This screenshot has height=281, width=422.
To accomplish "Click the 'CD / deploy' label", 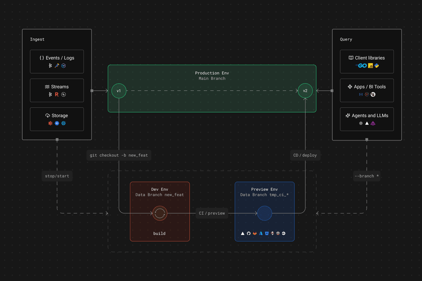I will pyautogui.click(x=305, y=155).
